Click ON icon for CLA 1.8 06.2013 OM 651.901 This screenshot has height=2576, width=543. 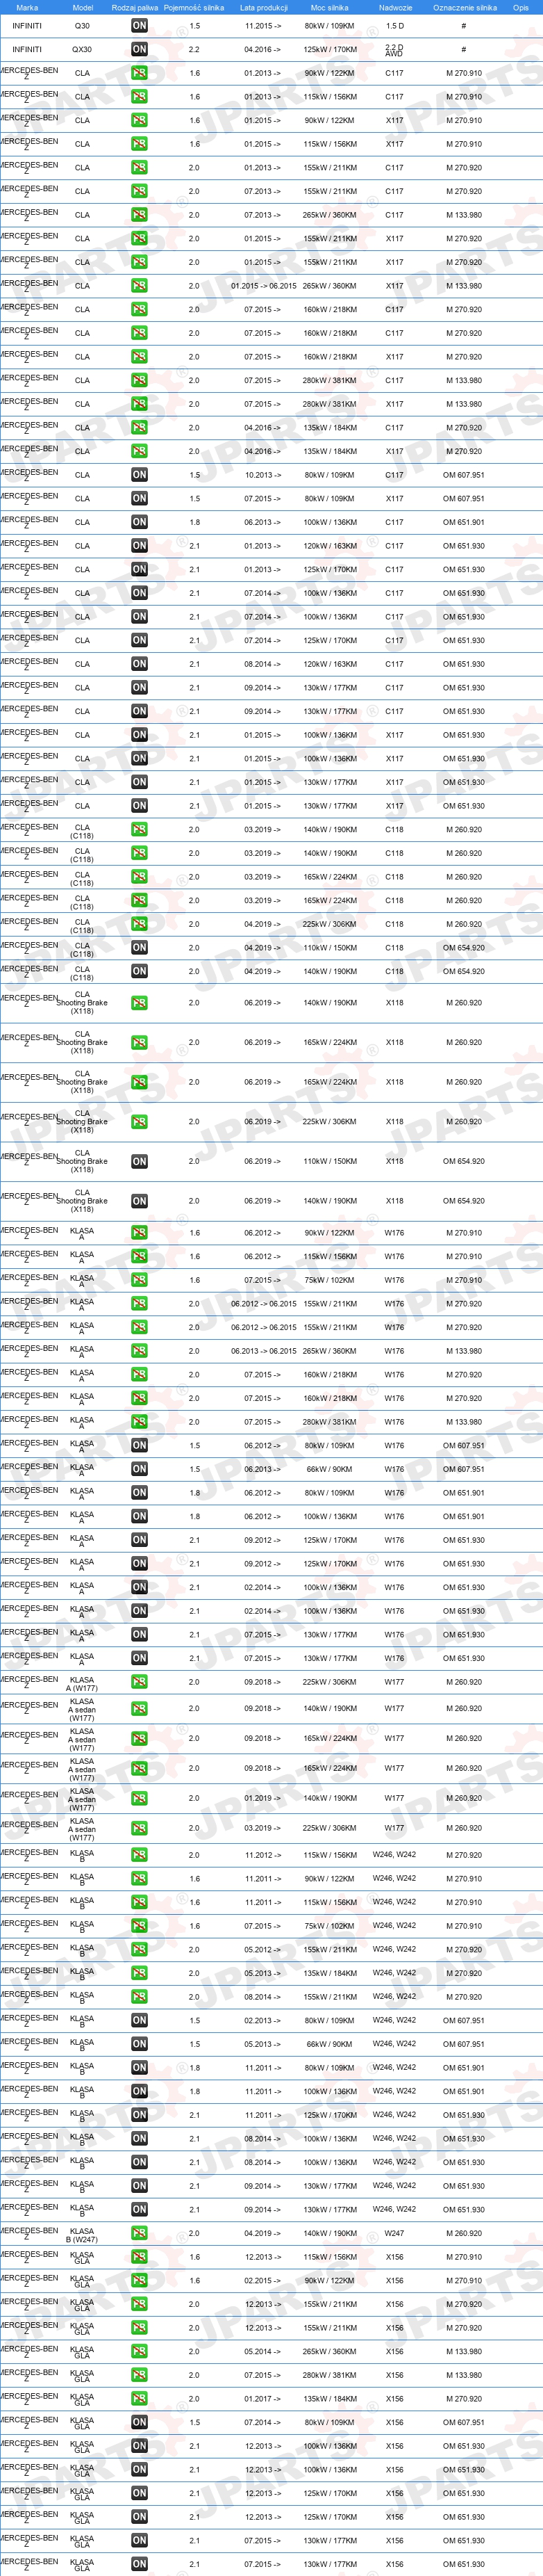pyautogui.click(x=139, y=522)
